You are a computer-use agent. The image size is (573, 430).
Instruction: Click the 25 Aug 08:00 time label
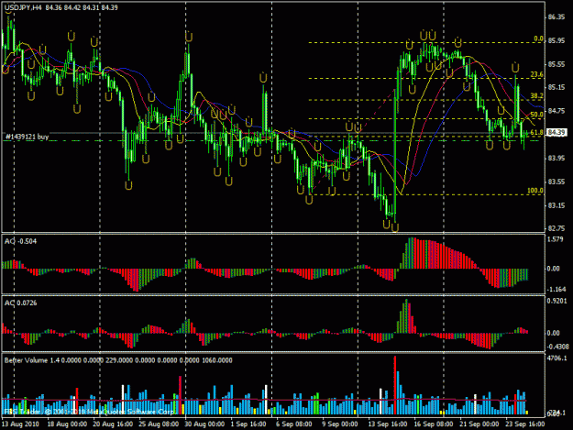point(159,424)
